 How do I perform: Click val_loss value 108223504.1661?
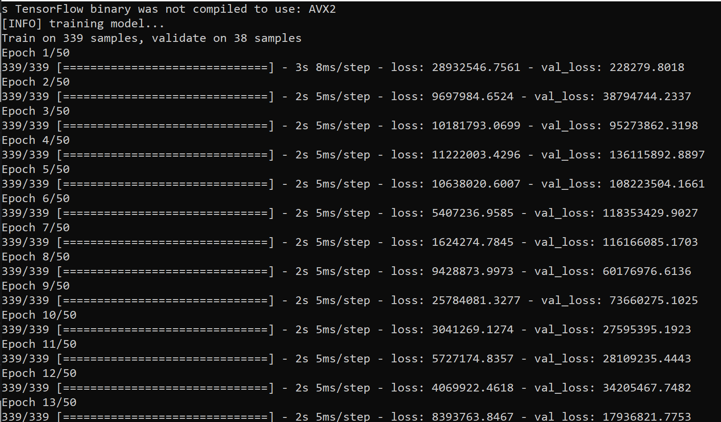pos(657,184)
